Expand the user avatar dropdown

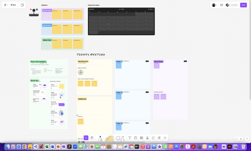(215, 5)
